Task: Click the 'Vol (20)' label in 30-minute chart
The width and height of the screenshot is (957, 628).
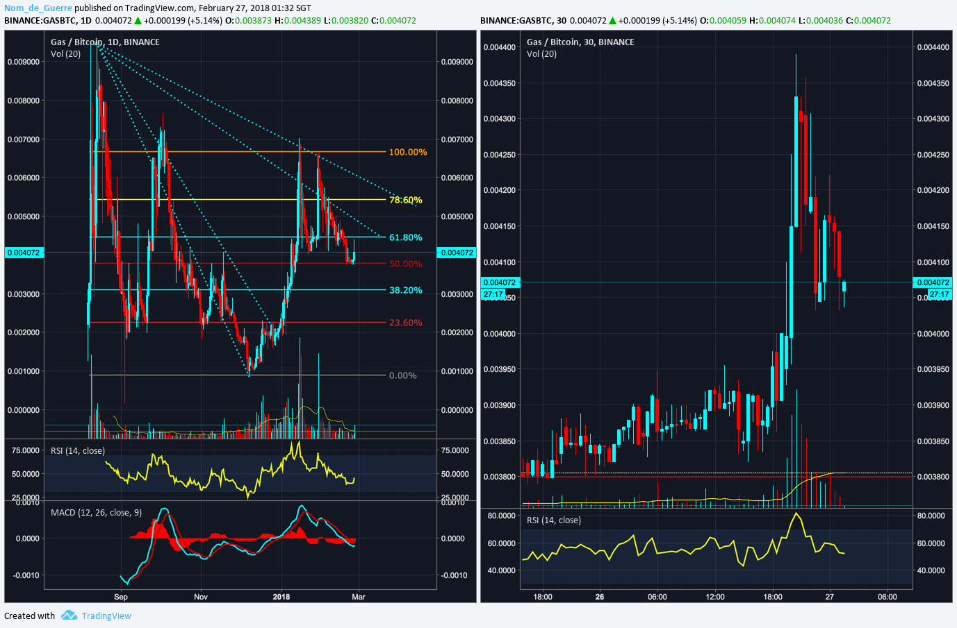Action: point(541,54)
